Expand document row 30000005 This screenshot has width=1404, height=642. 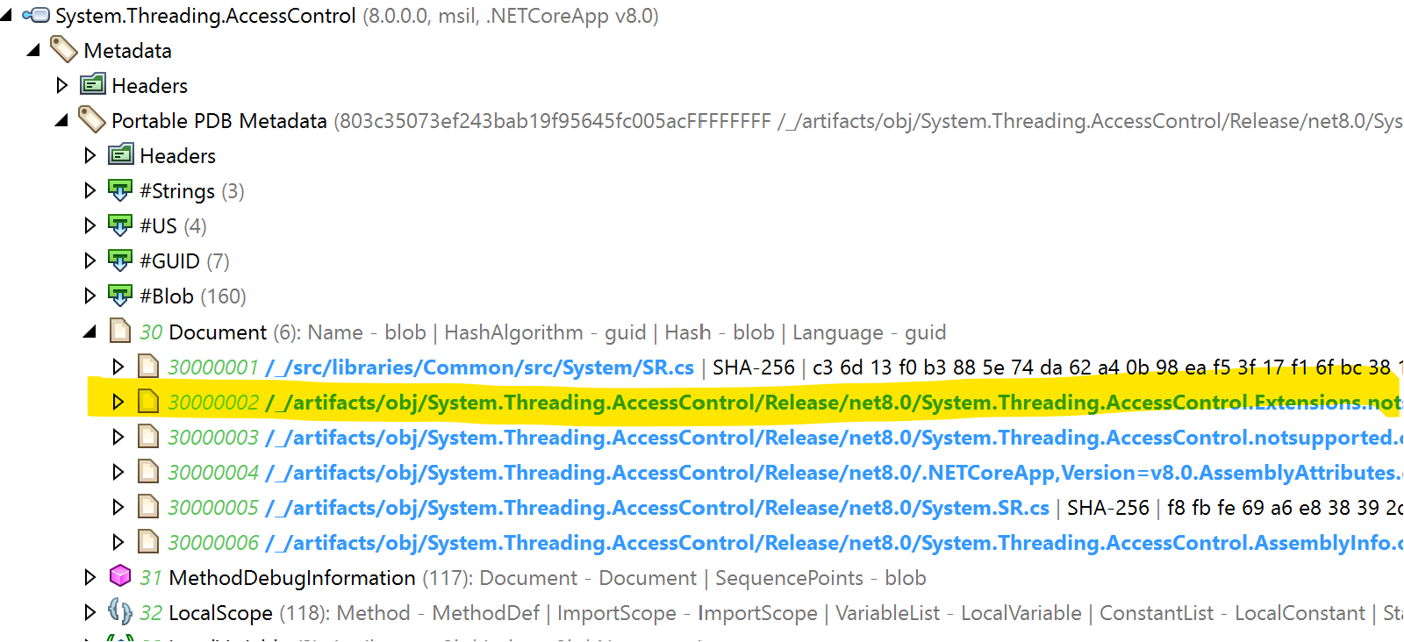click(x=119, y=507)
